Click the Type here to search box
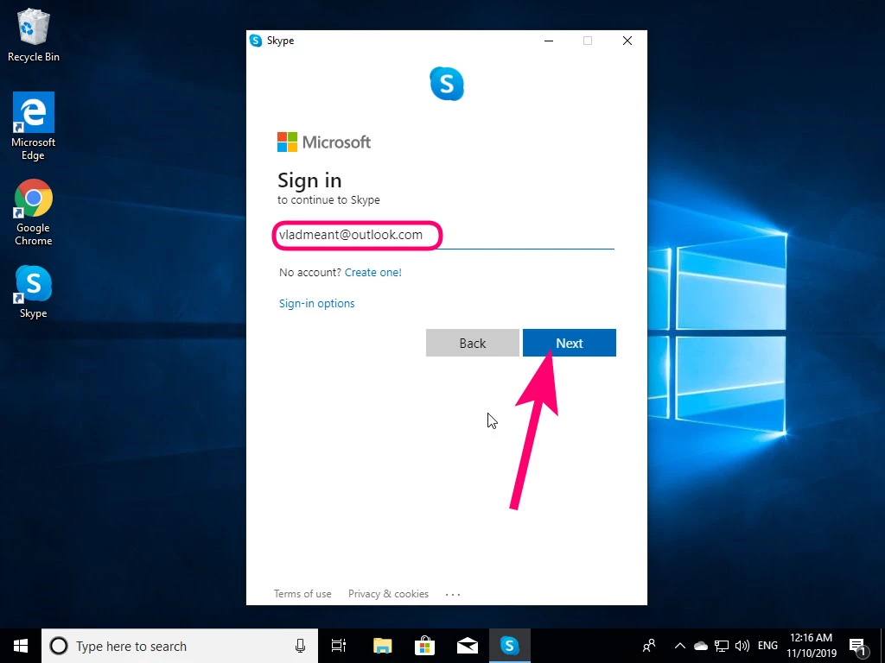Screen dimensions: 885x663 point(180,646)
